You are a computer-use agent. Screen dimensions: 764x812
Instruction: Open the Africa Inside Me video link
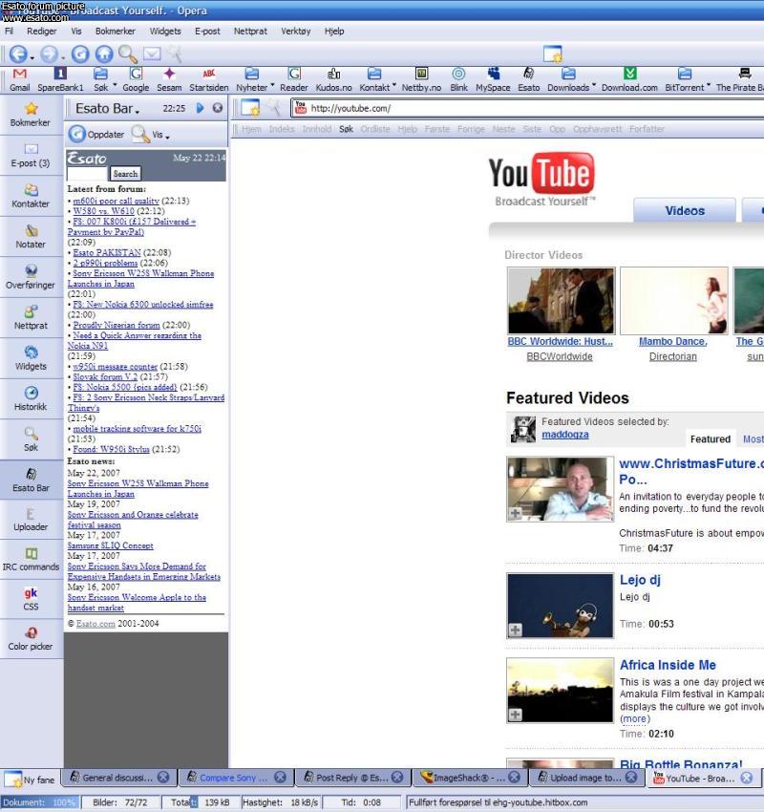pyautogui.click(x=668, y=665)
